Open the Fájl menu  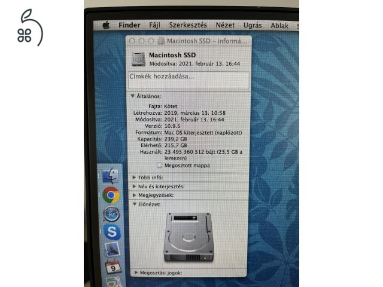click(x=154, y=25)
